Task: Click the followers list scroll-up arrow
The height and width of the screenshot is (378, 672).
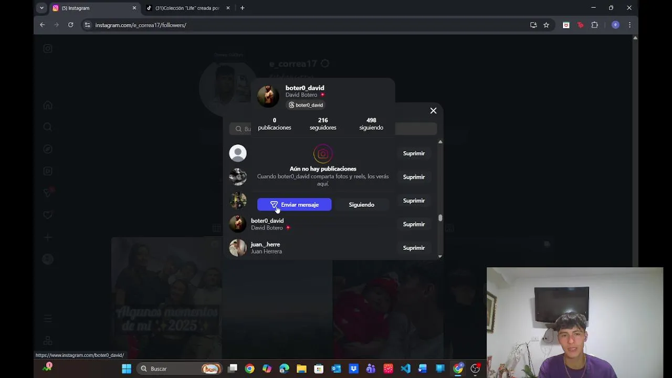Action: [440, 142]
